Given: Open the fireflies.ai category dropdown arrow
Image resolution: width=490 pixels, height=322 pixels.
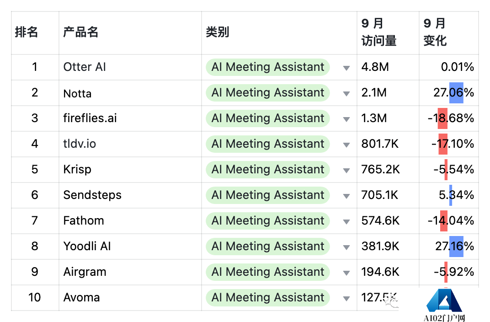Looking at the screenshot, I should [x=346, y=119].
